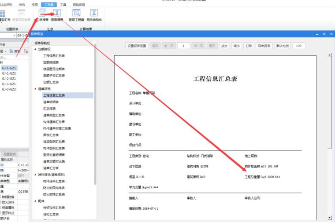Screen dimensions: 335x222
Task: Click the 图元单构件 icon
Action: pyautogui.click(x=94, y=15)
